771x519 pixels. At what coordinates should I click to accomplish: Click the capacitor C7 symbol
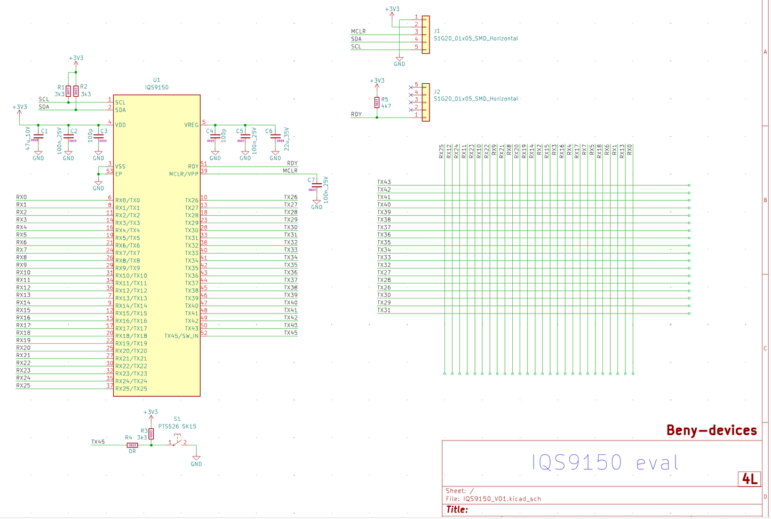click(316, 186)
